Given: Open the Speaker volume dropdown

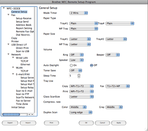Looking at the screenshot, I should [x=76, y=60].
